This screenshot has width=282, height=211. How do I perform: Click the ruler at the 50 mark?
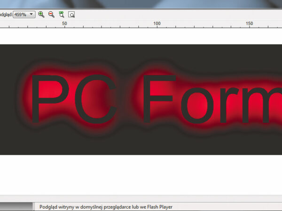coord(65,24)
